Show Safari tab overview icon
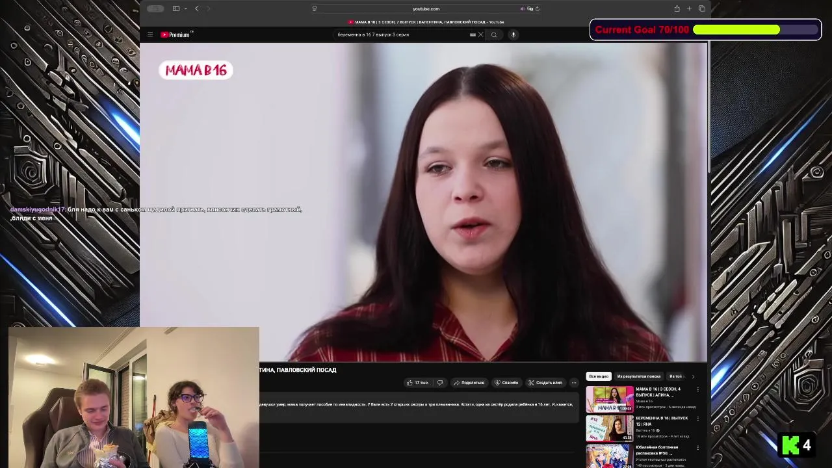The width and height of the screenshot is (832, 468). (x=701, y=8)
